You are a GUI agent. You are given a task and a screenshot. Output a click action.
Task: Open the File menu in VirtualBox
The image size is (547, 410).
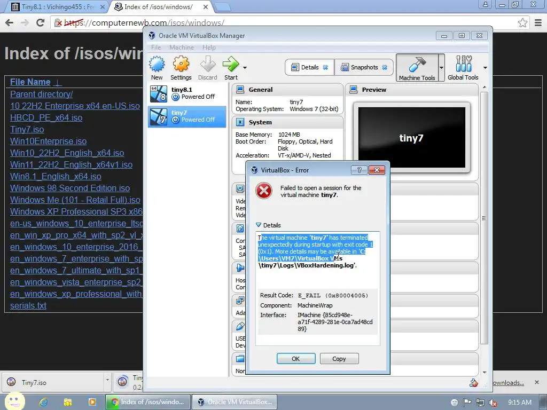click(156, 48)
